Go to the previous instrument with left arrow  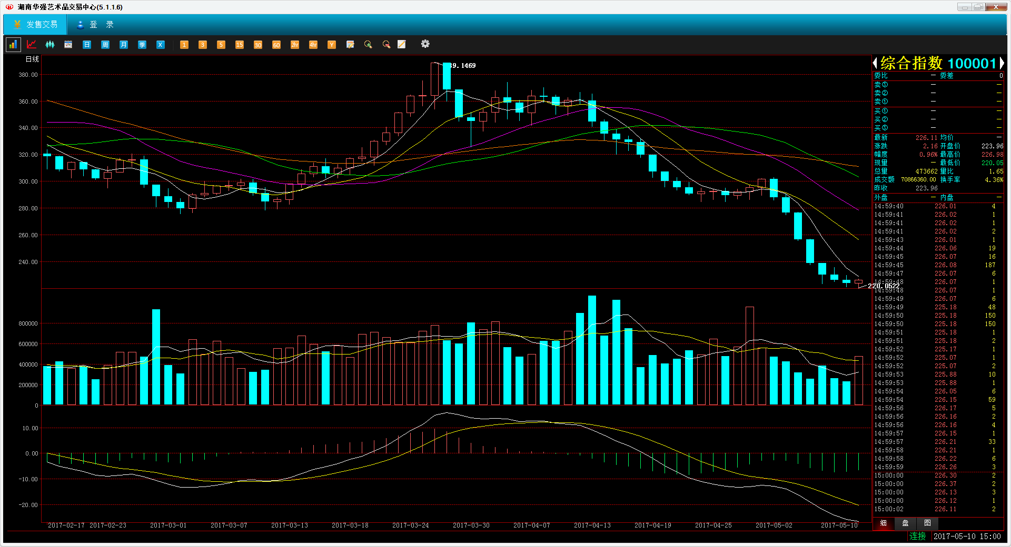click(x=875, y=64)
